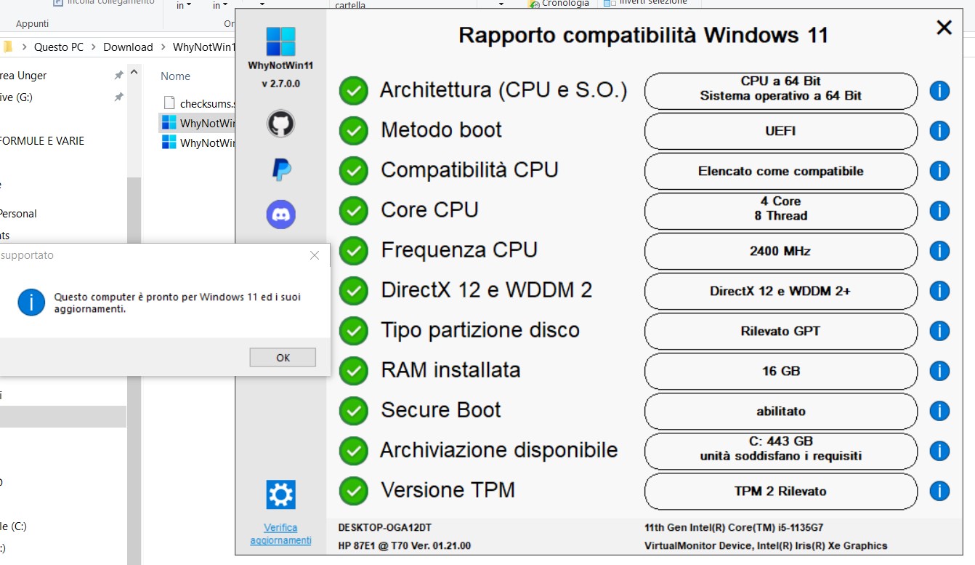Click green check beside Versione TPM
This screenshot has height=565, width=975.
[x=354, y=491]
